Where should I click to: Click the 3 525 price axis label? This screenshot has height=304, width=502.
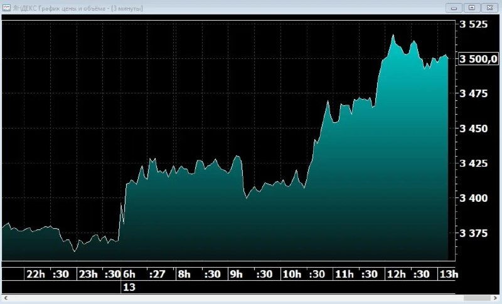[474, 24]
